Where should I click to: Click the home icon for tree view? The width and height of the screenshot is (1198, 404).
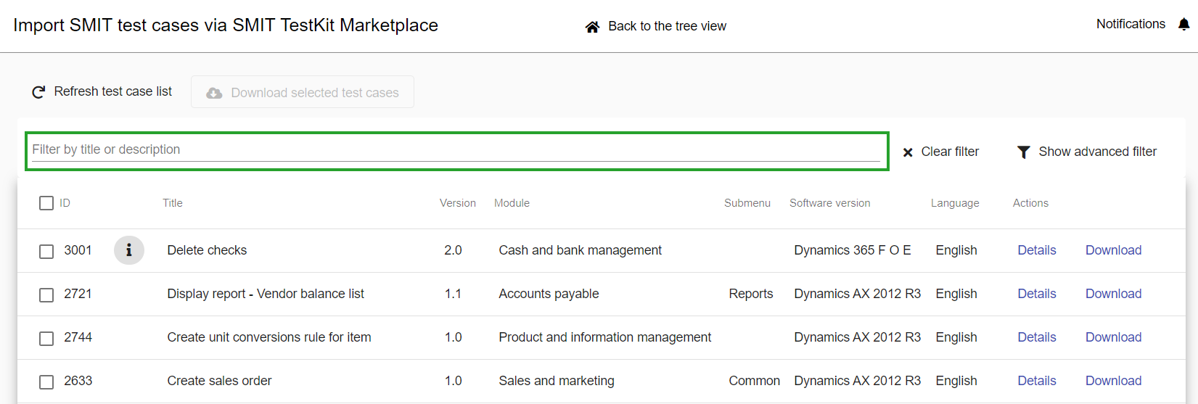point(592,27)
